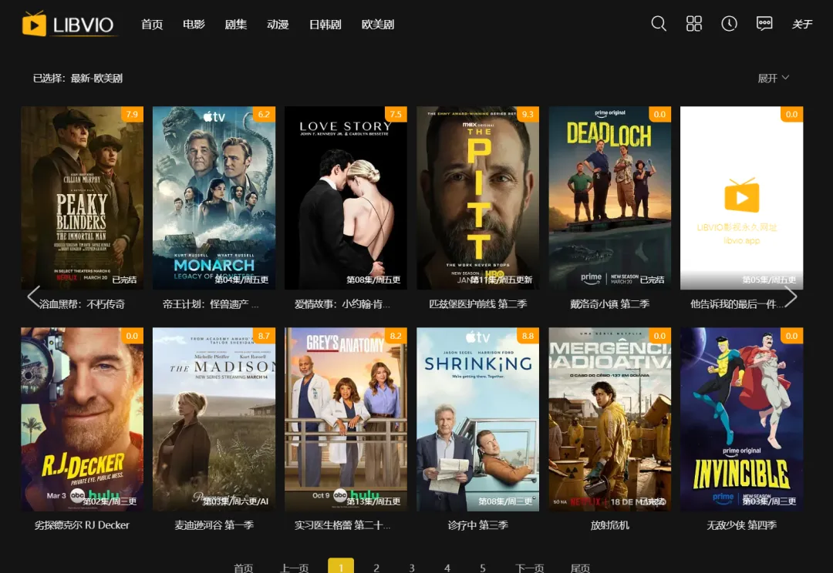Viewport: 833px width, 573px height.
Task: Select page 1 in pagination
Action: point(341,567)
